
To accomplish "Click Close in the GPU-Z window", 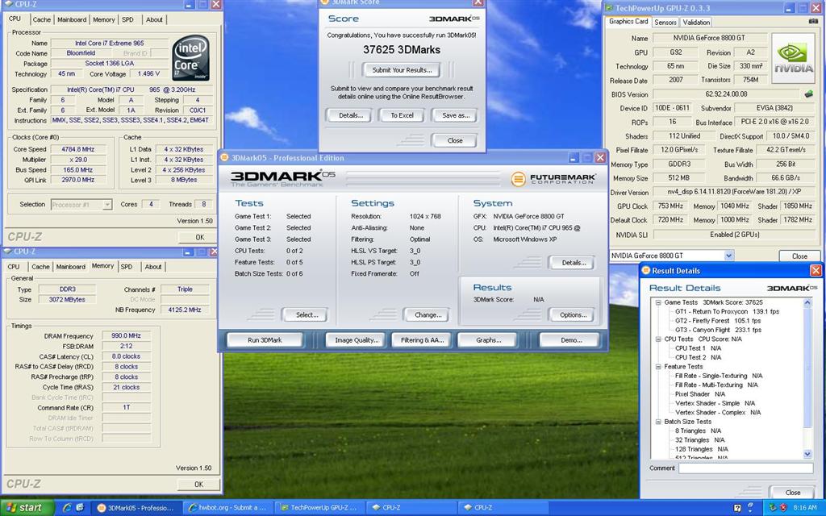I will click(x=799, y=256).
